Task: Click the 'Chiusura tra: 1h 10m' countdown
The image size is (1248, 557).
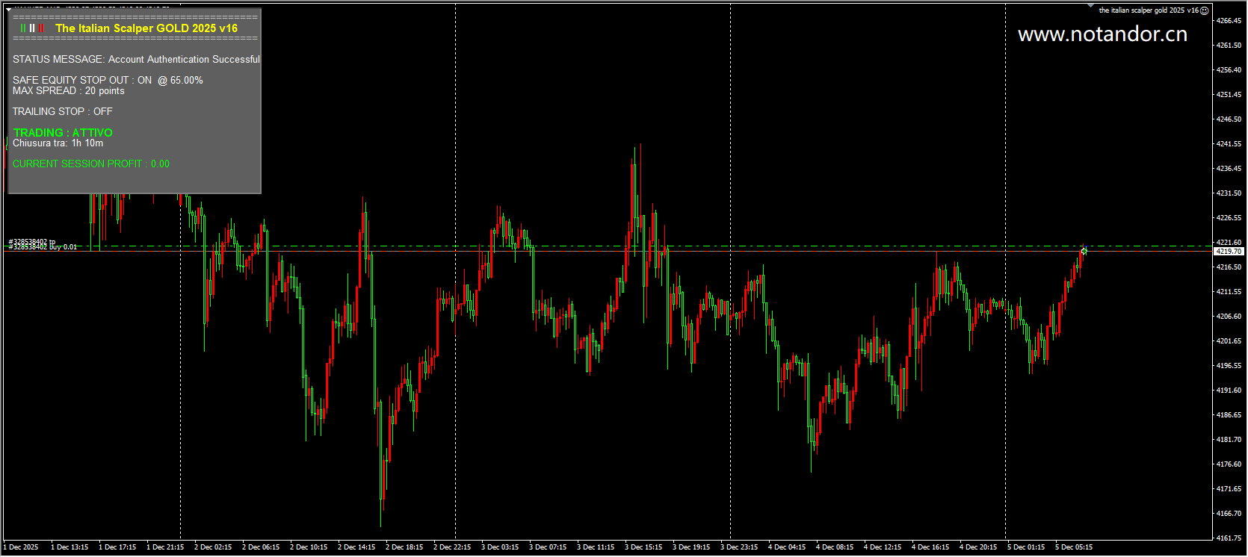Action: pos(58,143)
